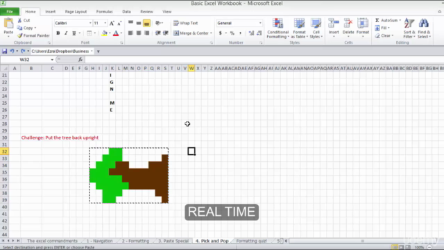Image resolution: width=444 pixels, height=250 pixels.
Task: Click the Wrap Text button
Action: (x=186, y=23)
